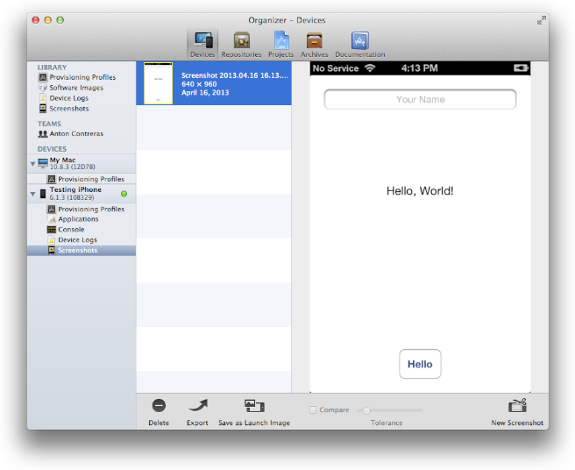Open the Repositories section in toolbar
575x470 pixels.
(241, 42)
